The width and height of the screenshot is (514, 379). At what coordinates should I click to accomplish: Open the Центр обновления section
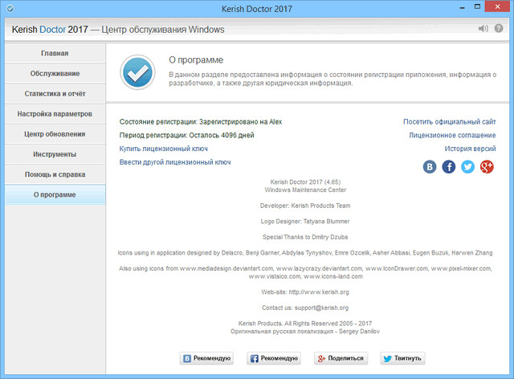click(54, 134)
